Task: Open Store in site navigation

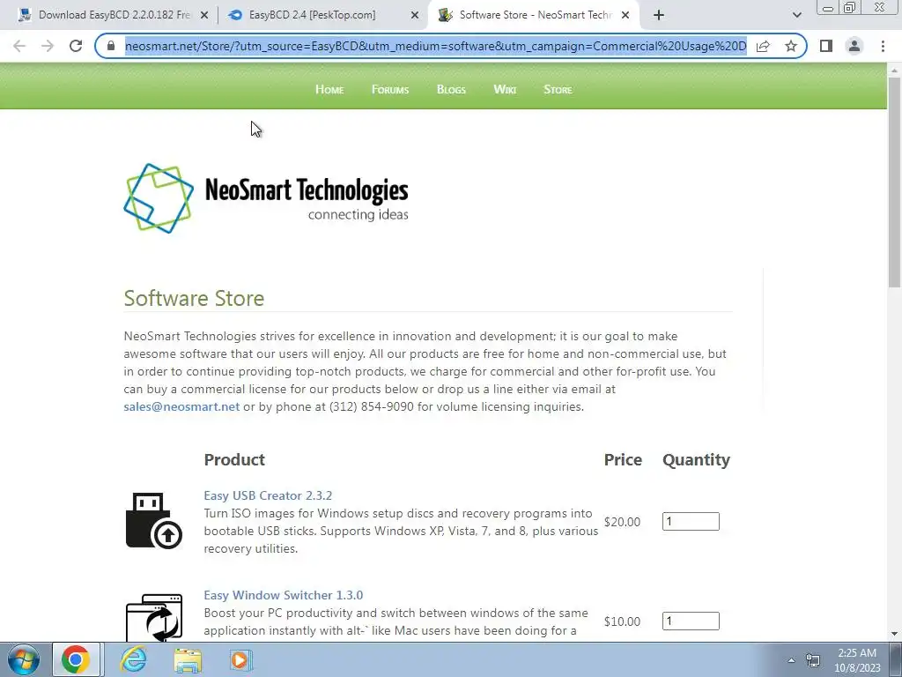Action: [558, 89]
